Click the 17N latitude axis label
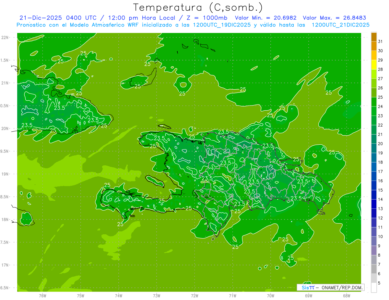 6,265
